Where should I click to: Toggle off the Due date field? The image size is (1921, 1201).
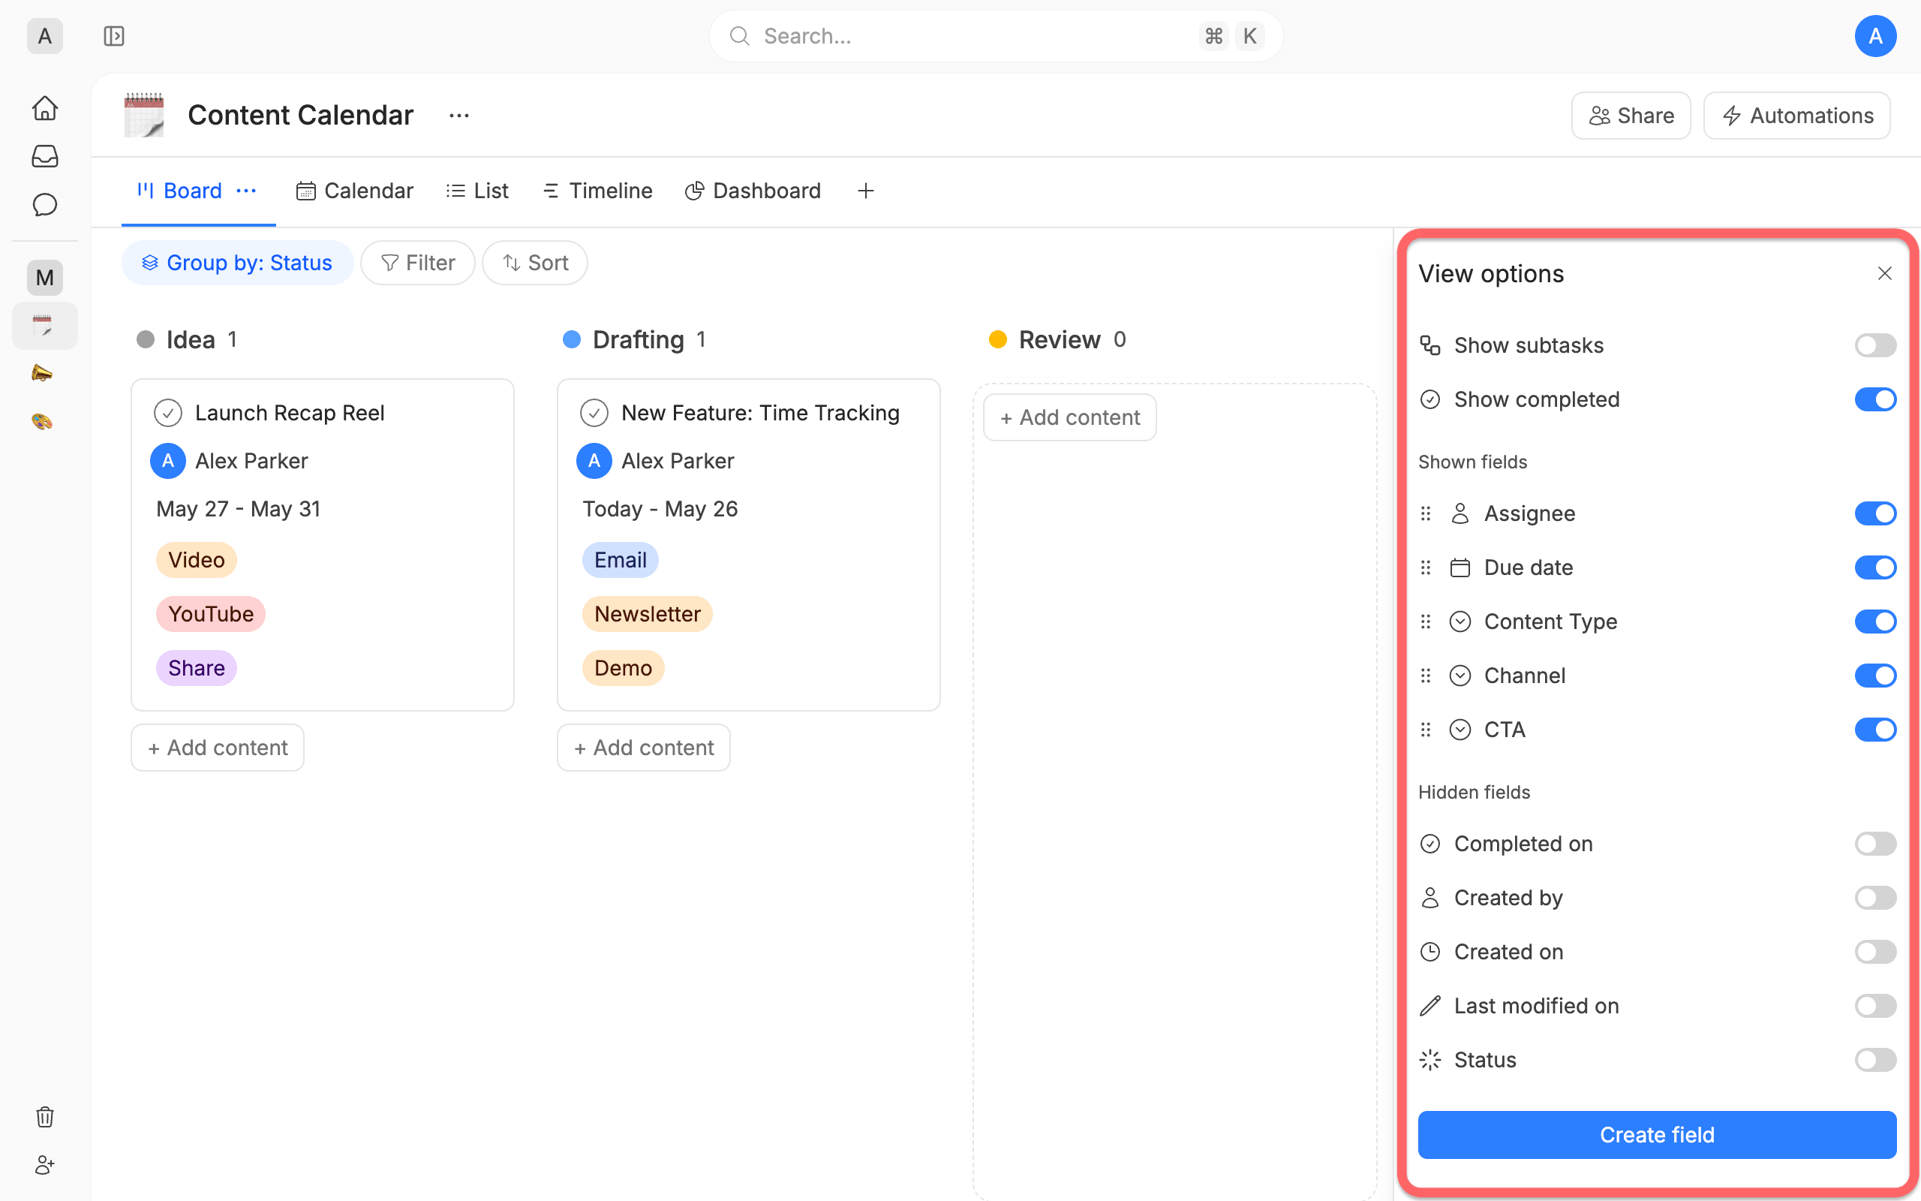pos(1875,568)
